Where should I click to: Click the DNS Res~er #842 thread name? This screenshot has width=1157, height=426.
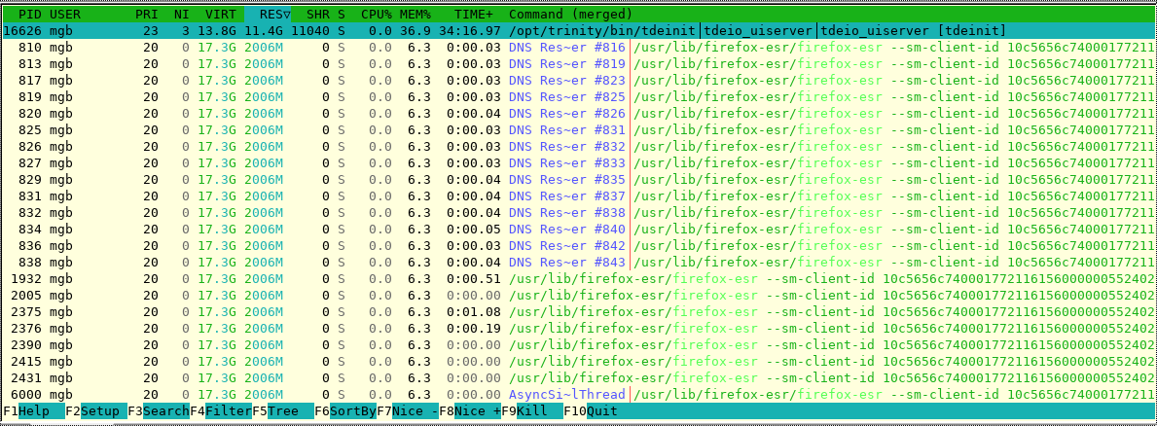(566, 245)
